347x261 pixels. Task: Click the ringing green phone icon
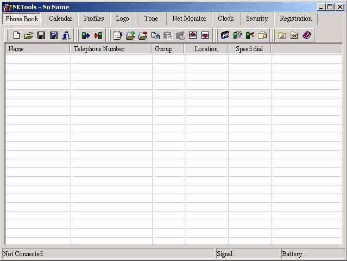click(237, 35)
